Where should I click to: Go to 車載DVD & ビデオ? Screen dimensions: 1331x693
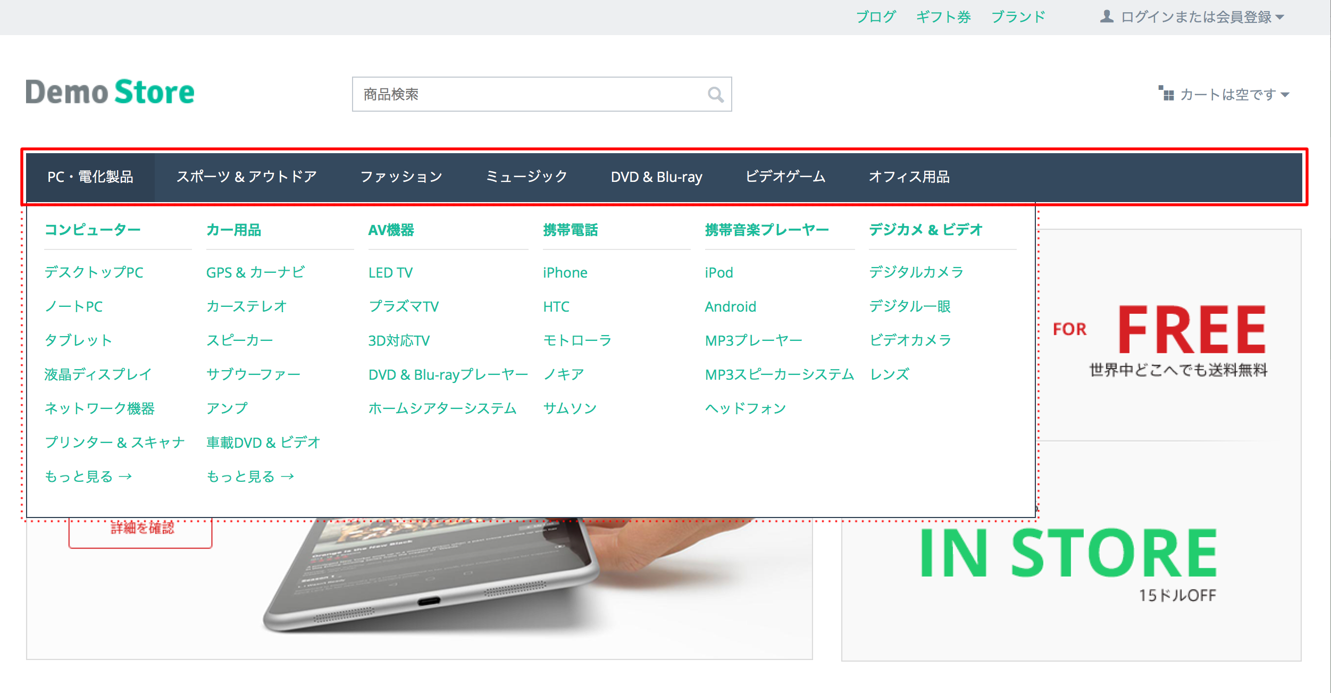(x=264, y=443)
